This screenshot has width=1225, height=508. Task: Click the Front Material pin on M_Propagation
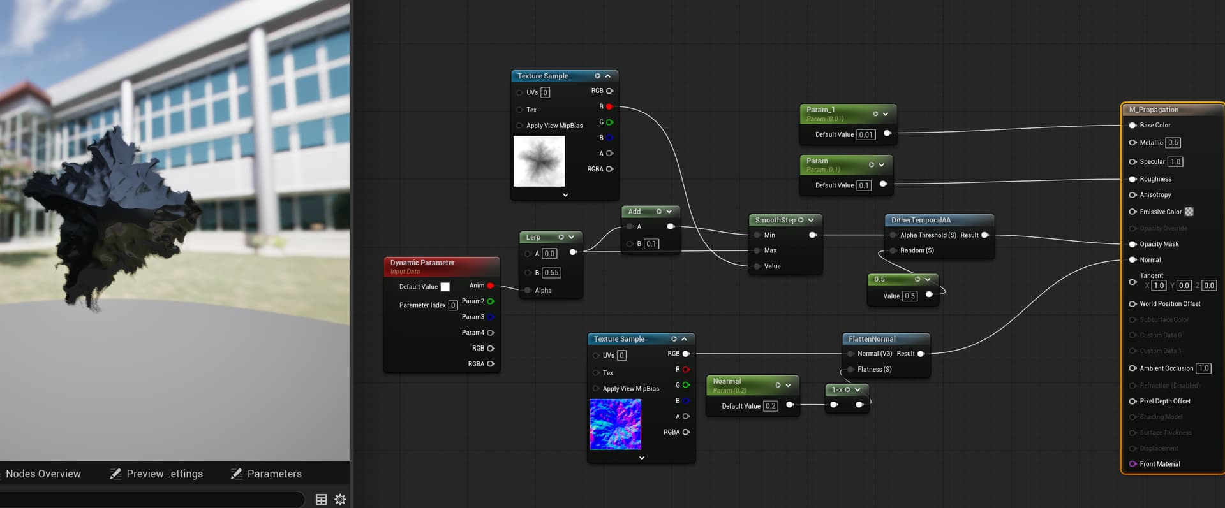coord(1133,464)
